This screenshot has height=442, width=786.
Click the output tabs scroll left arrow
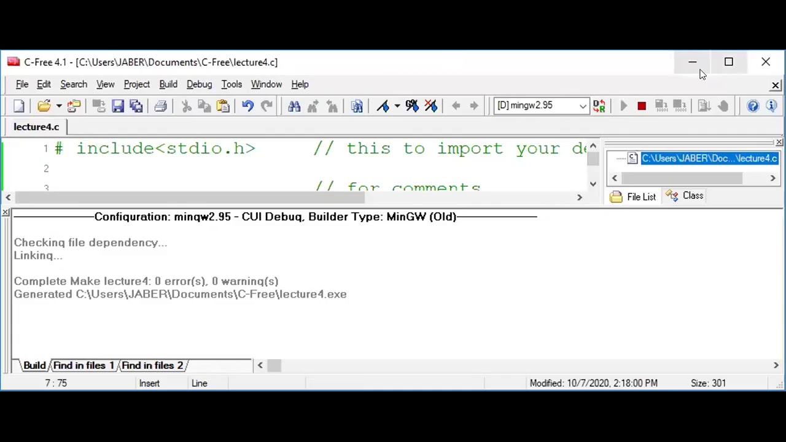(x=260, y=365)
